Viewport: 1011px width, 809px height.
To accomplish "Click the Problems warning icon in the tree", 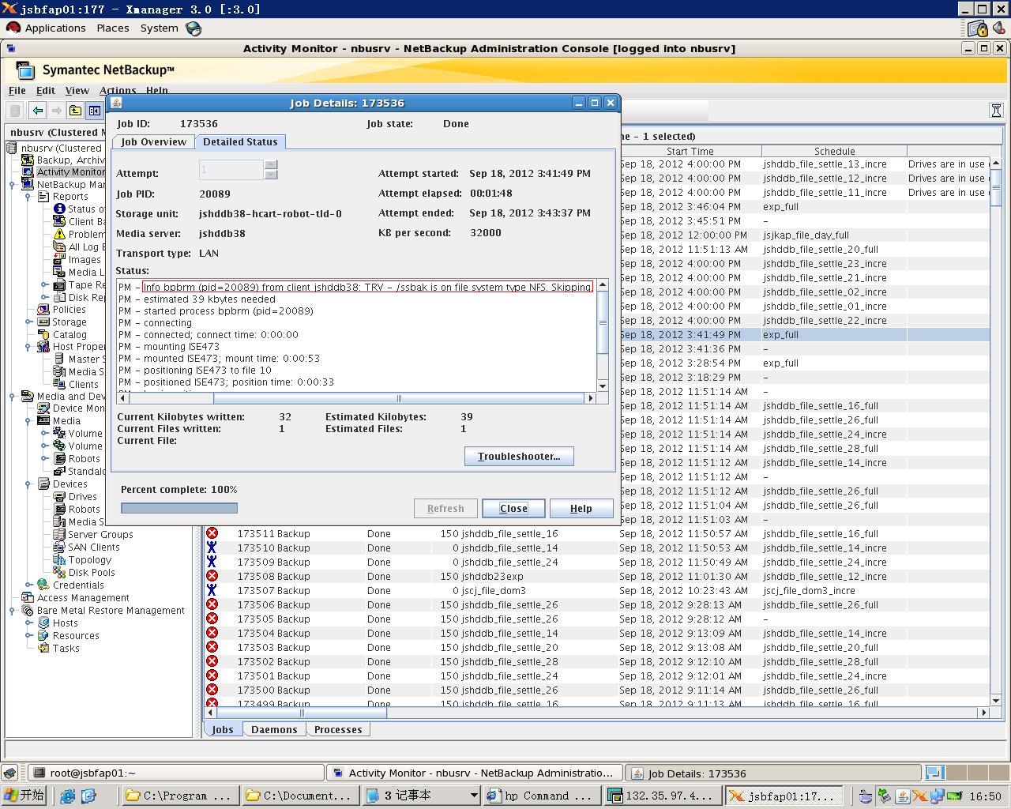I will coord(59,234).
